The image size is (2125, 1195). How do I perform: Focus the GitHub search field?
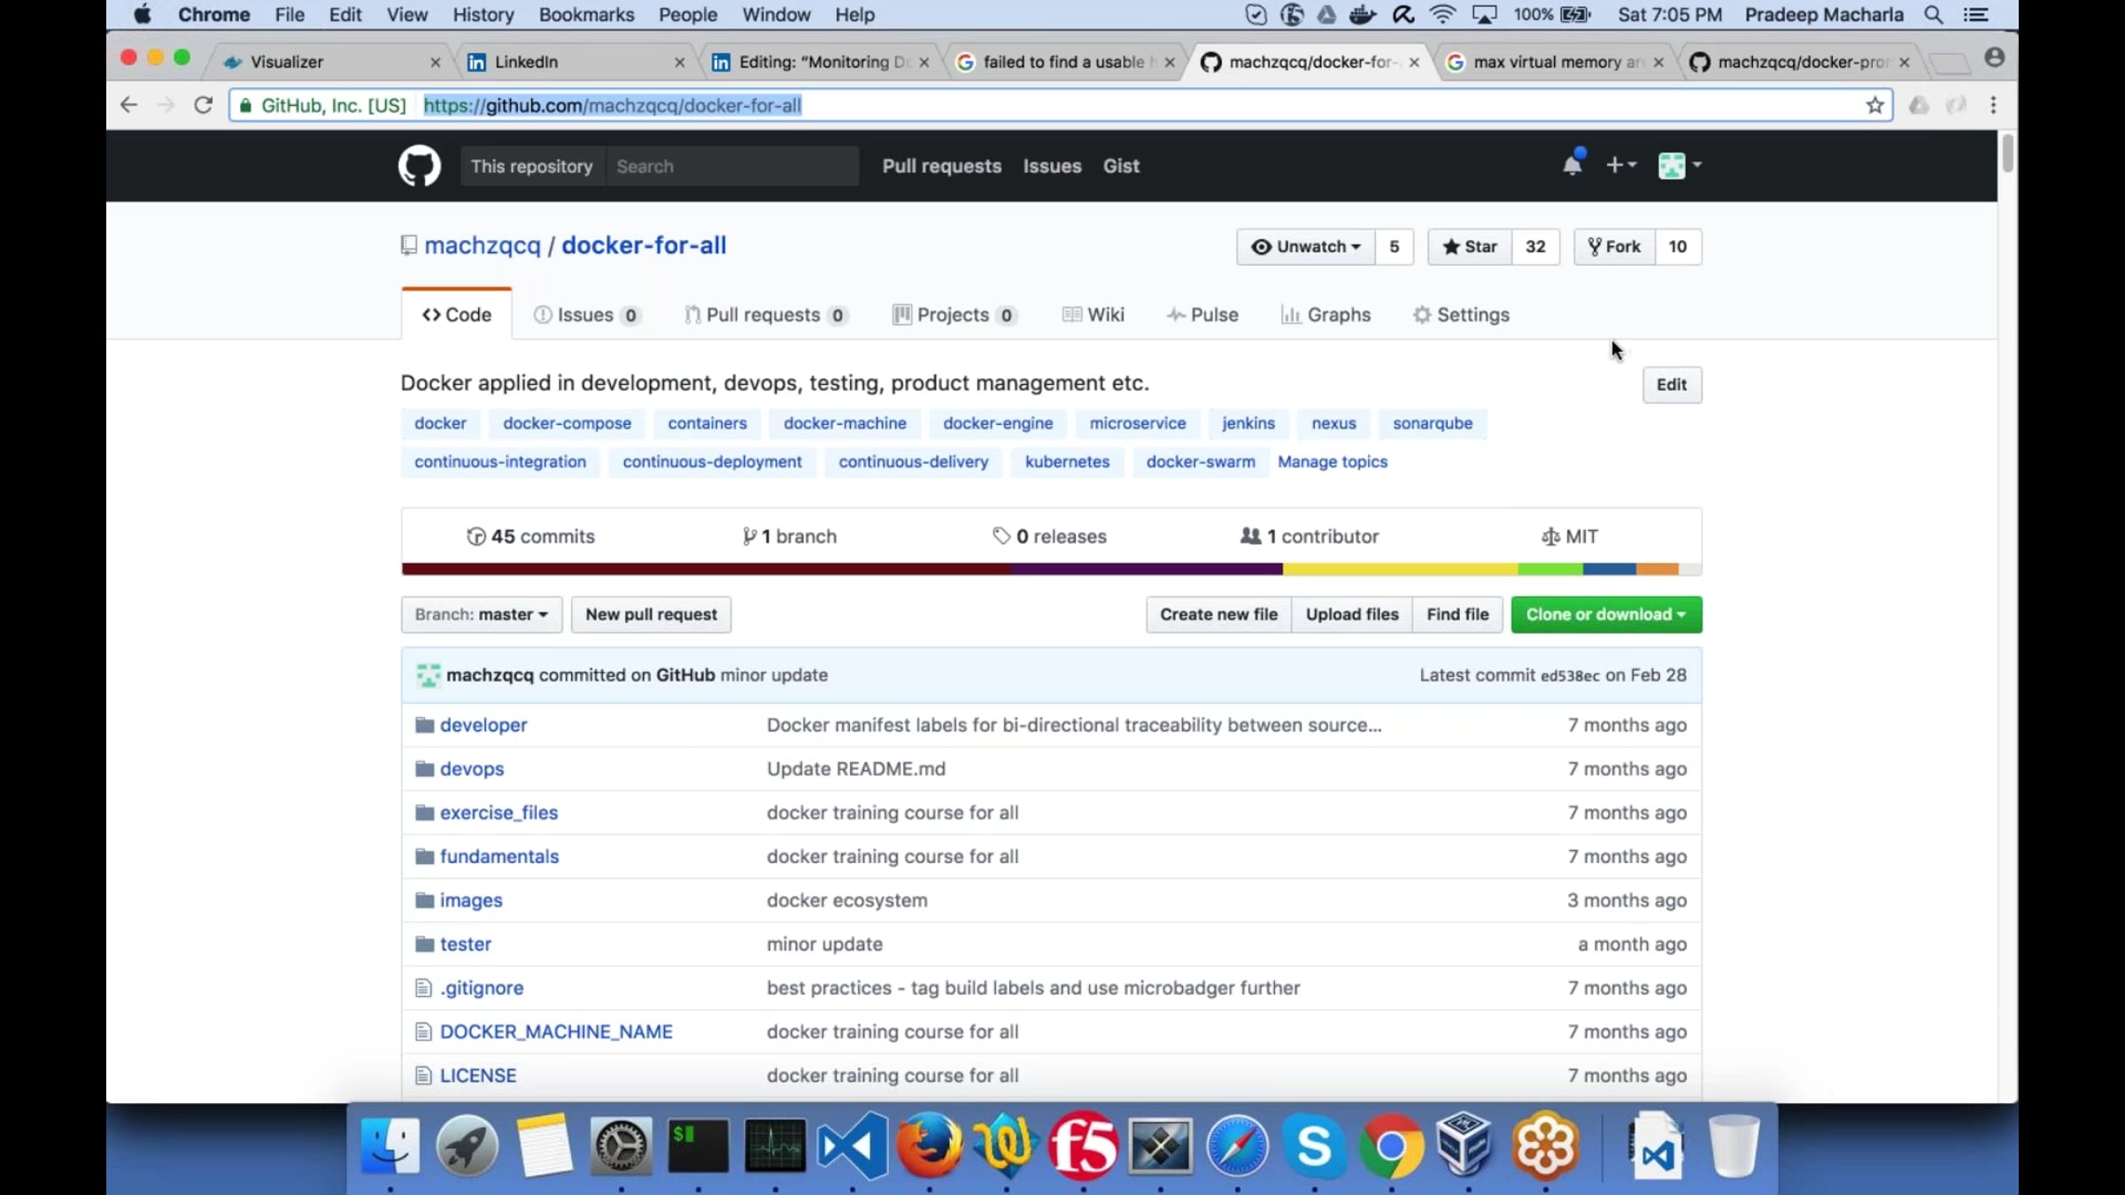point(732,166)
